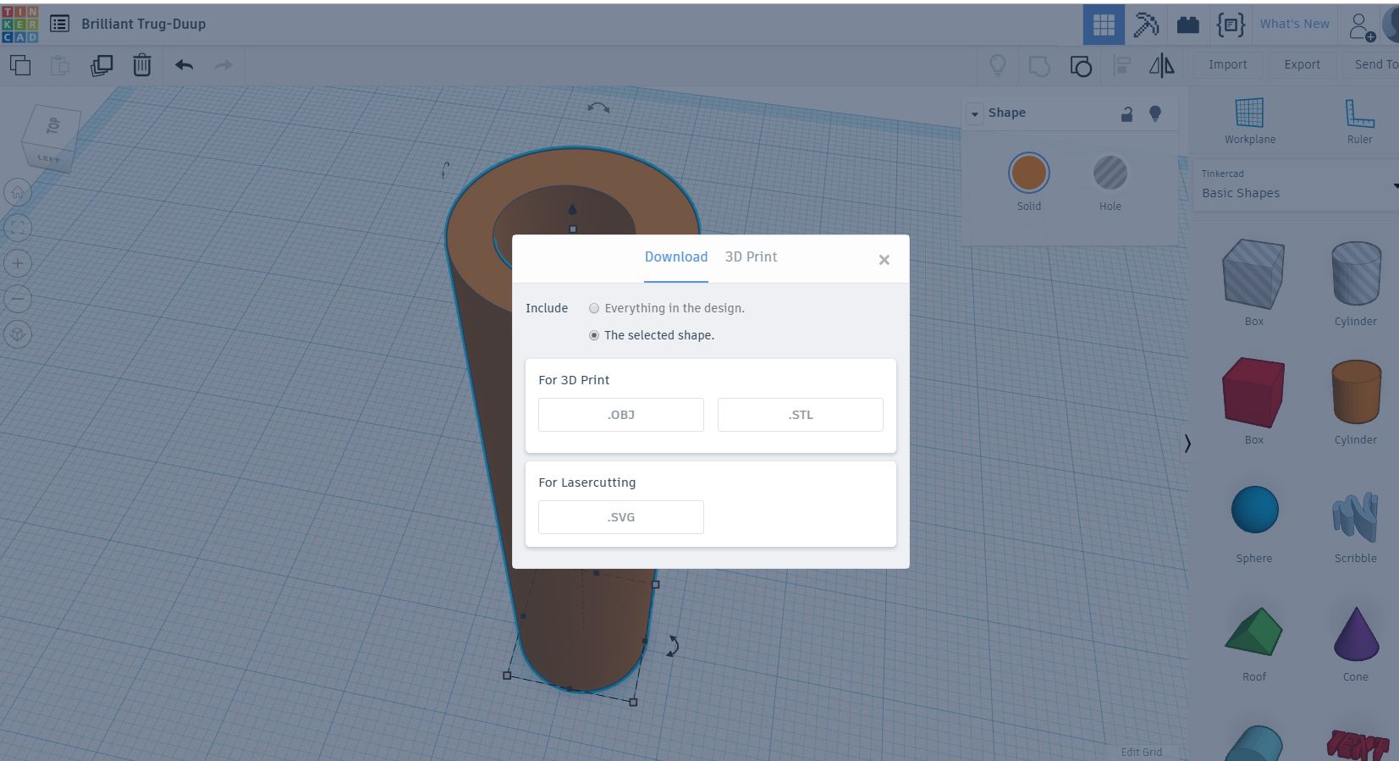Open the Bricks view icon
This screenshot has height=761, width=1399.
point(1188,24)
